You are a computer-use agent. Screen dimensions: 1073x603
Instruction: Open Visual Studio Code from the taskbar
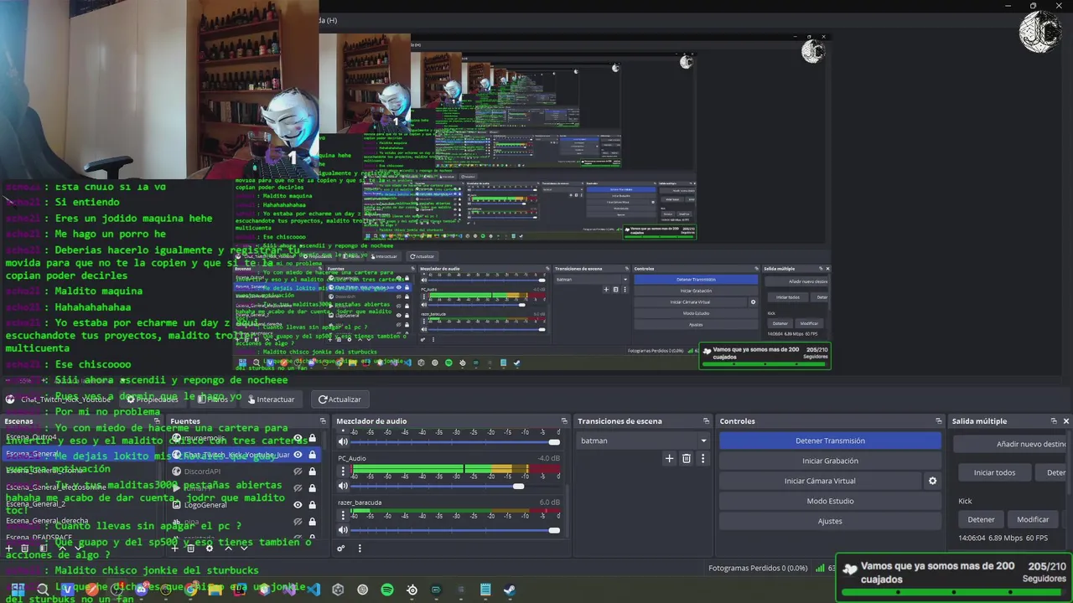tap(314, 590)
